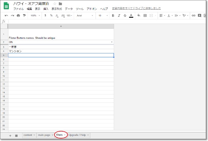Viewport: 208px width, 141px height.
Task: Switch to the main-page sheet tab
Action: pyautogui.click(x=44, y=135)
